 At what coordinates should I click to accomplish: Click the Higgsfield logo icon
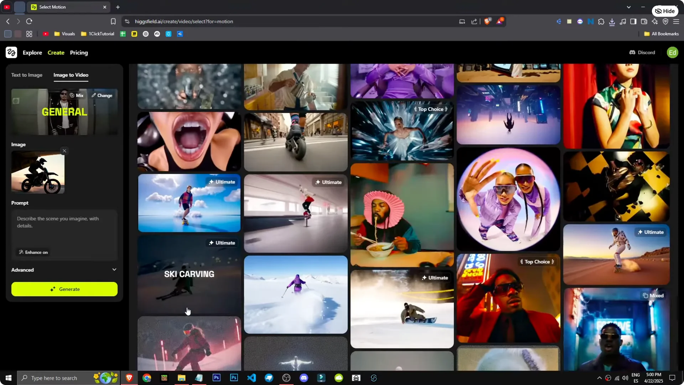(x=11, y=52)
